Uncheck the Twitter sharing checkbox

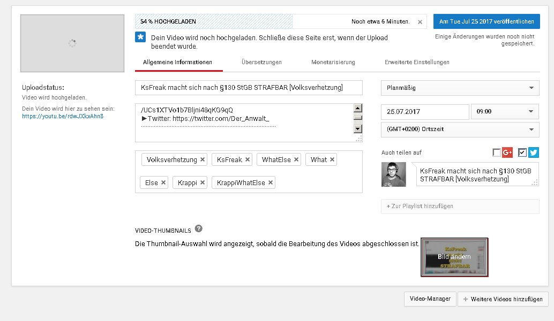pyautogui.click(x=522, y=152)
